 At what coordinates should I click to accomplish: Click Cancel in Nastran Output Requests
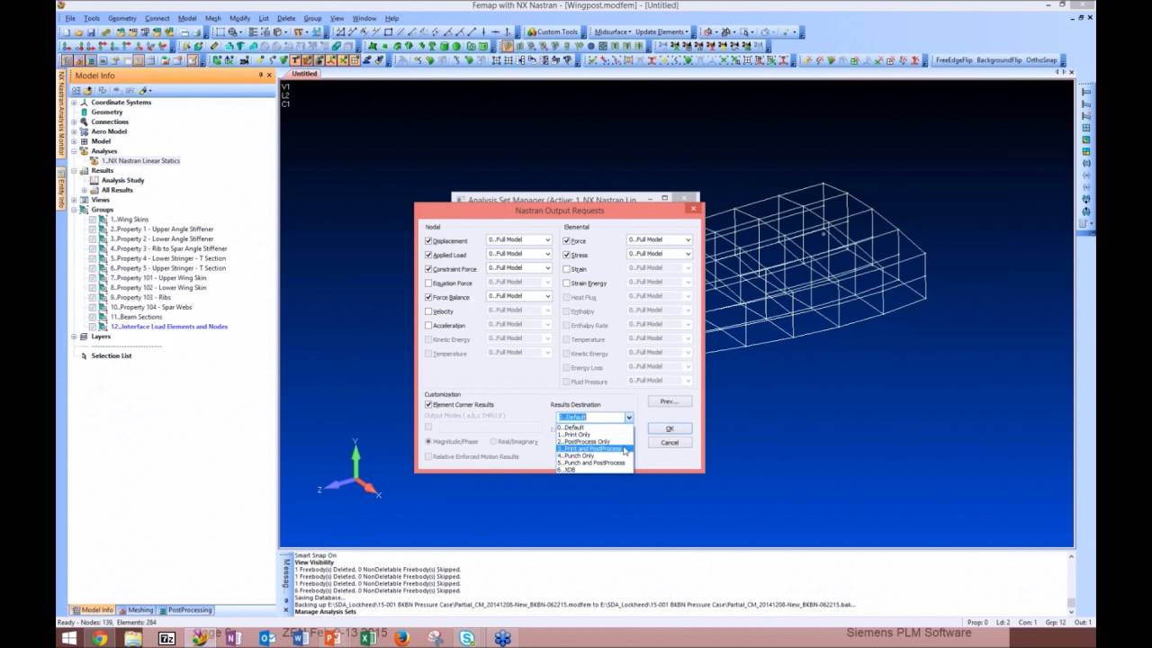tap(670, 443)
